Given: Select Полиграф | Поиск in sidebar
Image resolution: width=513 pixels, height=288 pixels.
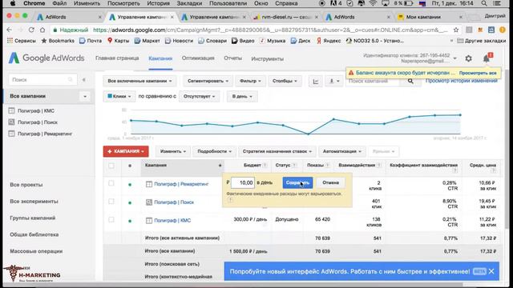Looking at the screenshot, I should (38, 122).
